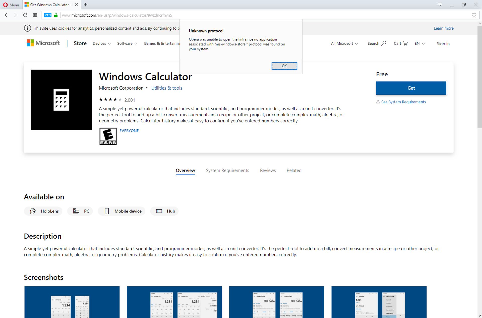The image size is (482, 318).
Task: Open the Opera Menu button
Action: click(x=11, y=5)
